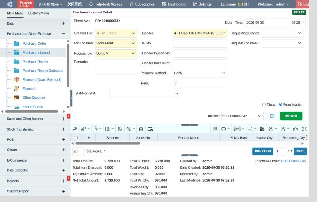Switch to the Main Menu tab
Screen dimensions: 317x202
(x=15, y=13)
